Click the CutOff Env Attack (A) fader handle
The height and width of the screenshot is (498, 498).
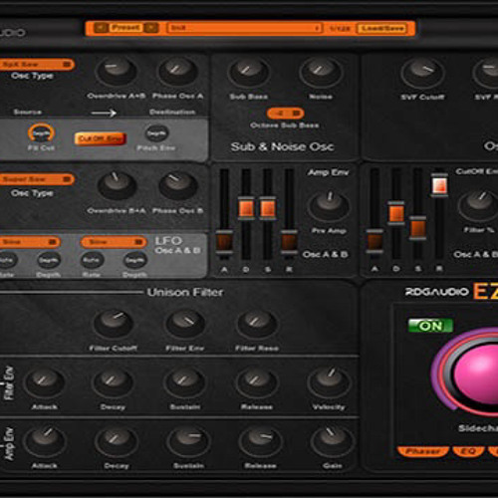(x=374, y=241)
